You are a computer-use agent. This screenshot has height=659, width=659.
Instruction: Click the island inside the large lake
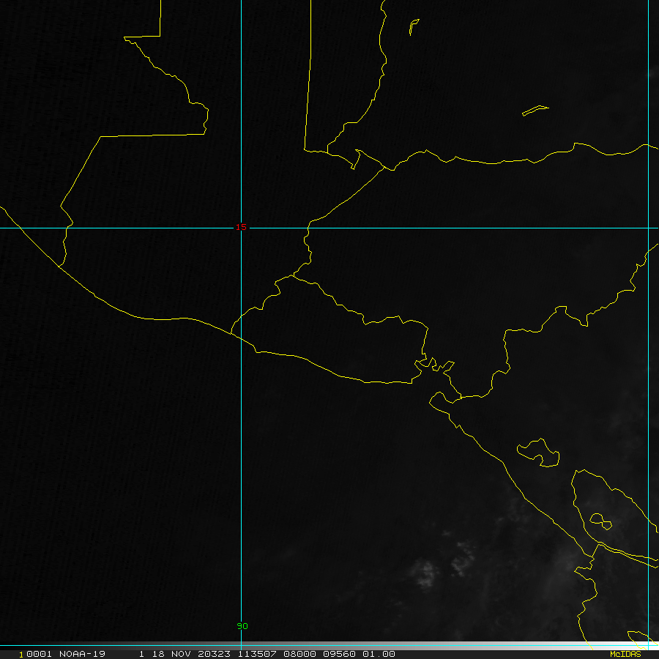point(600,521)
